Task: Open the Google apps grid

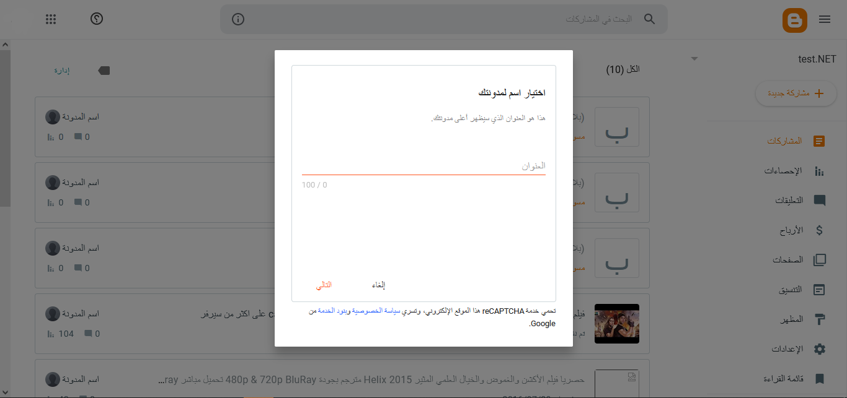Action: 51,19
